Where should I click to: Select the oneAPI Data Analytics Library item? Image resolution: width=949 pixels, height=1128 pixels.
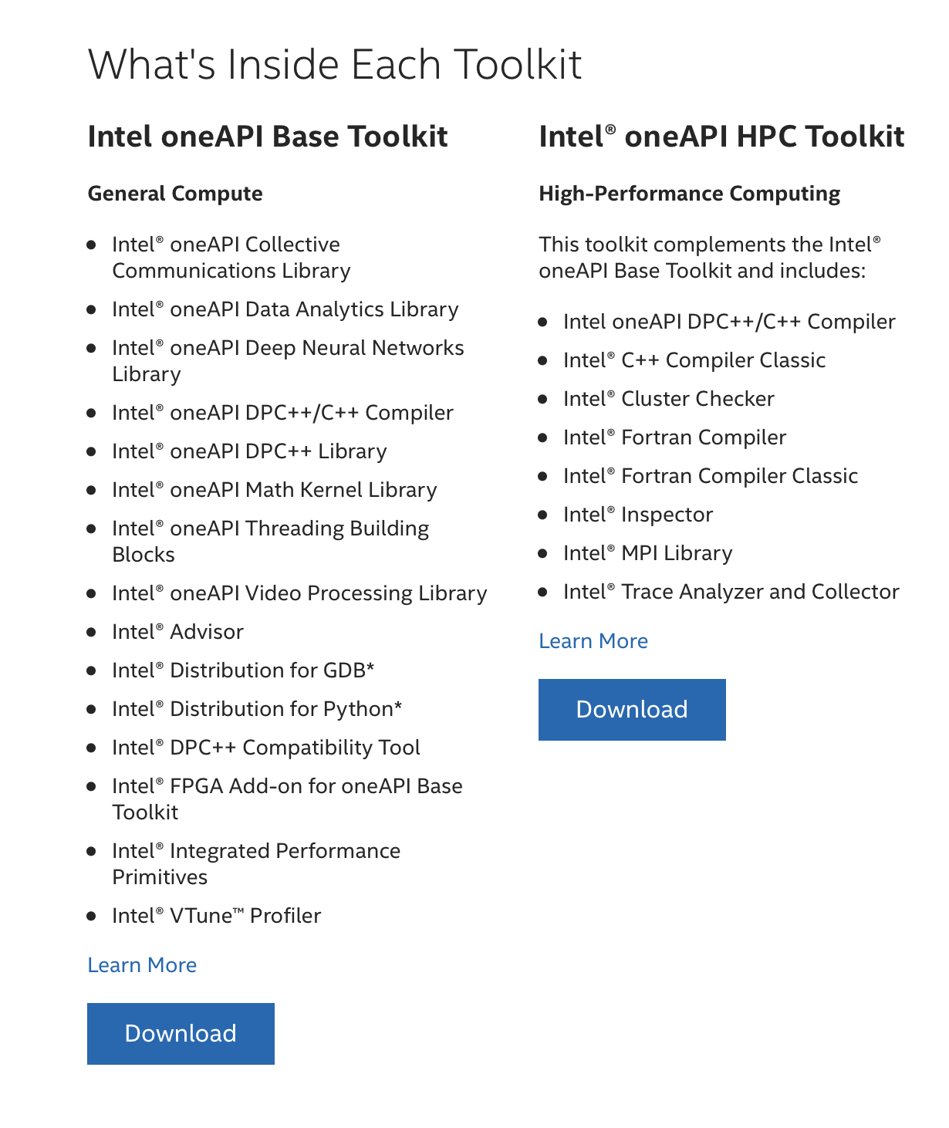point(285,309)
